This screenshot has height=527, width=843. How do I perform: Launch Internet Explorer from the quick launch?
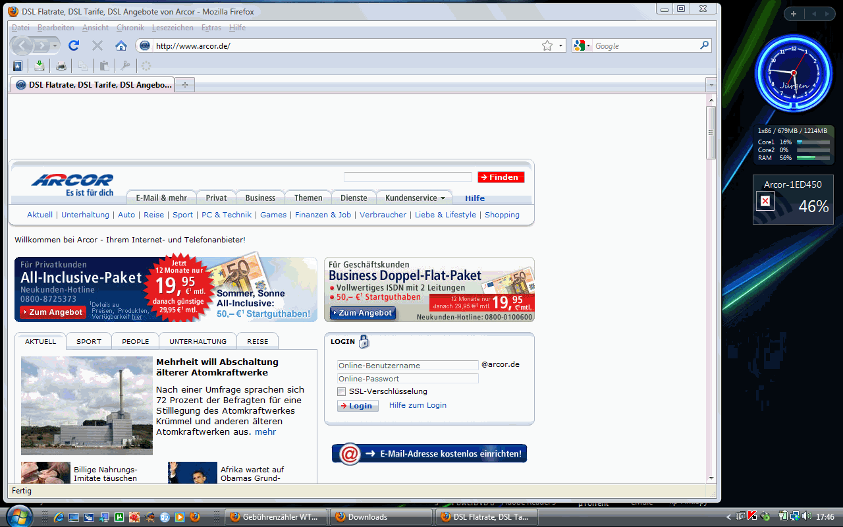(x=59, y=517)
